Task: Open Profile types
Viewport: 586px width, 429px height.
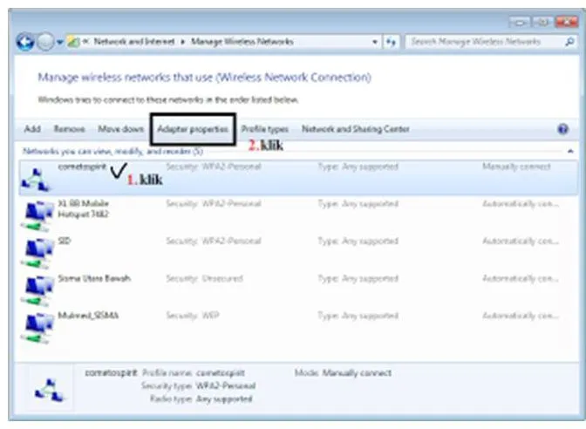Action: pyautogui.click(x=264, y=129)
